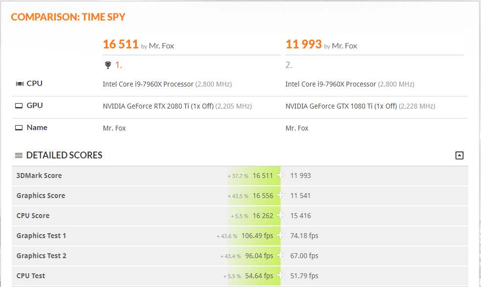This screenshot has height=287, width=481.
Task: Click NVIDIA GeForce GTX 1080 Ti text
Action: point(341,106)
